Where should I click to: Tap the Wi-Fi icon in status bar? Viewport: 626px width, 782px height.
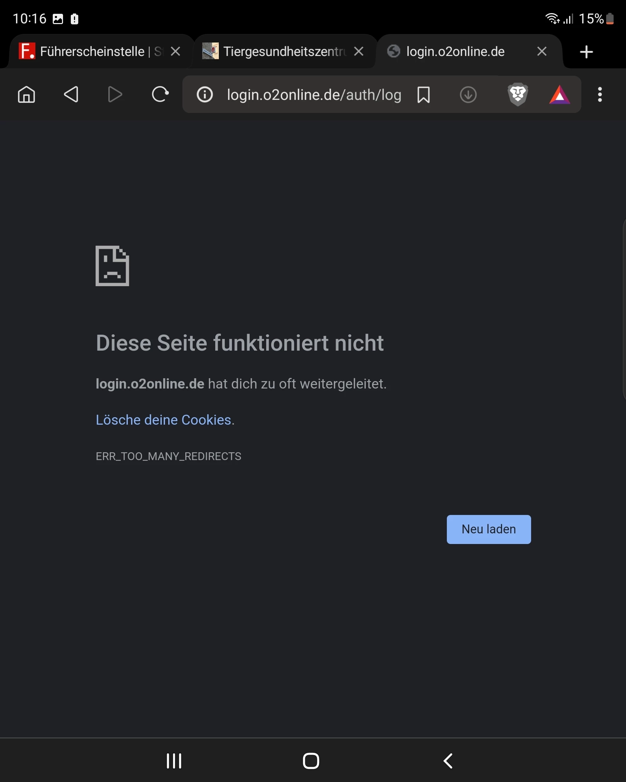coord(552,18)
